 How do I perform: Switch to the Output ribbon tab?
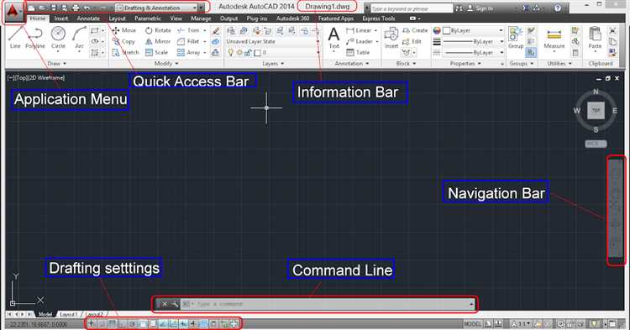[229, 18]
